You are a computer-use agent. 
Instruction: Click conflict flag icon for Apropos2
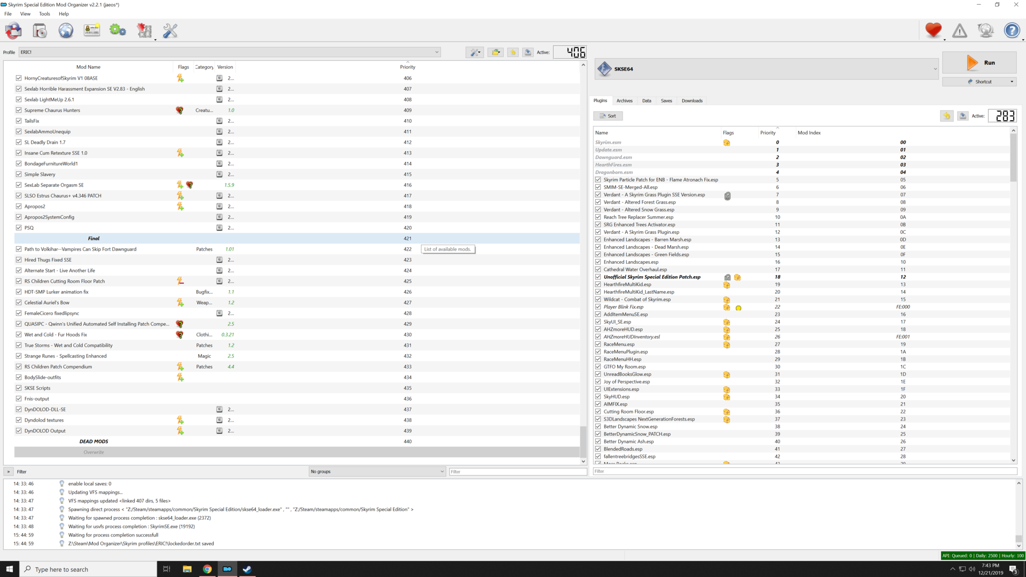pyautogui.click(x=180, y=206)
